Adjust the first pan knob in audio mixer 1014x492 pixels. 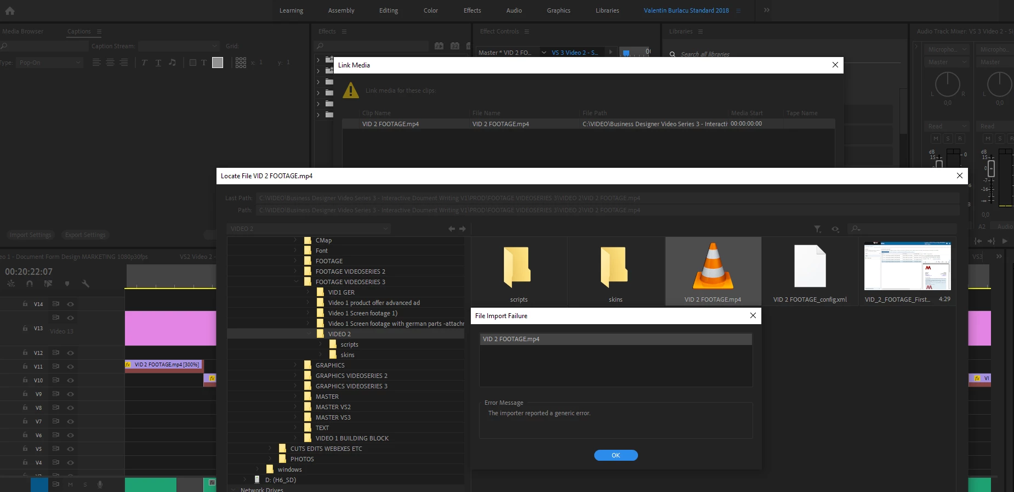(947, 85)
